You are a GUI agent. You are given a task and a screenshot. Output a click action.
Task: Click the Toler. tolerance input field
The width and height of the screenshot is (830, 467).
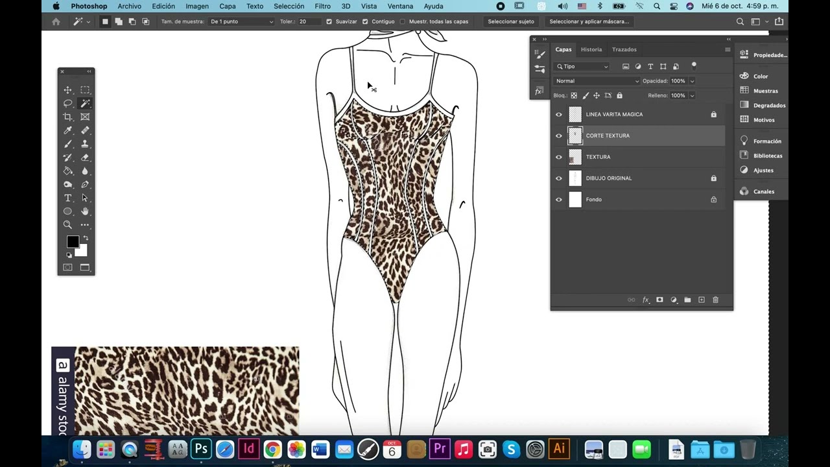coord(309,21)
